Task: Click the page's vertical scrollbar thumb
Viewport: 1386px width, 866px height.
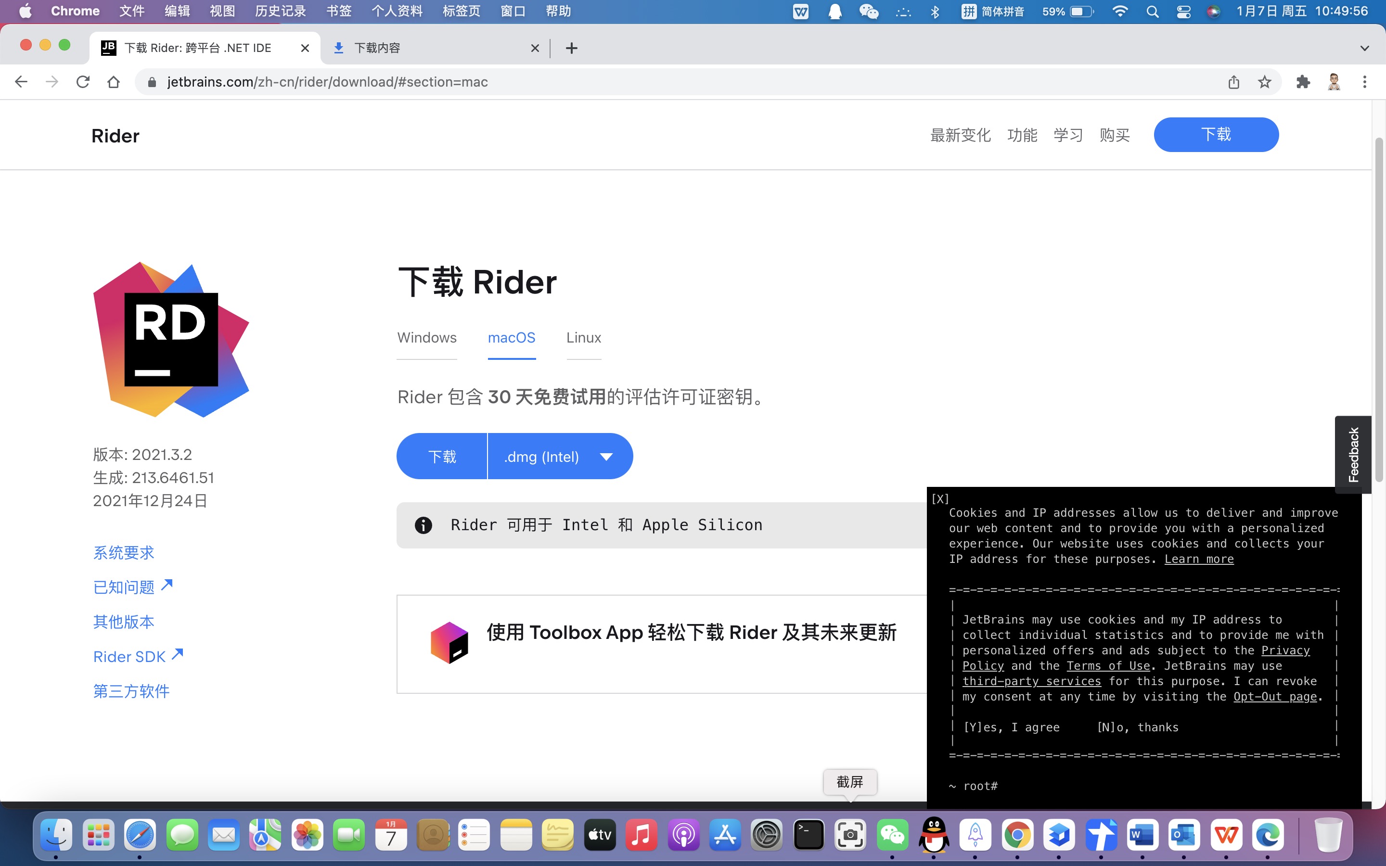Action: tap(1379, 309)
